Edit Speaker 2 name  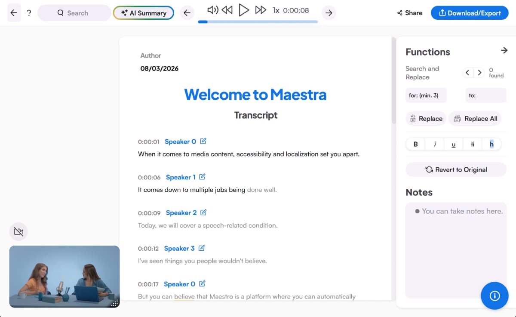203,212
